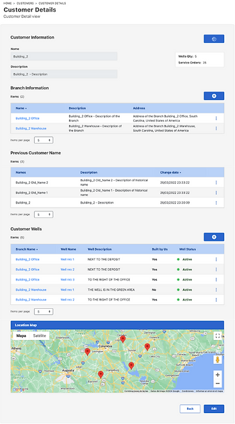Screen dimensions: 235x424
Task: Click the map pin near Barnwell
Action: tap(101, 374)
